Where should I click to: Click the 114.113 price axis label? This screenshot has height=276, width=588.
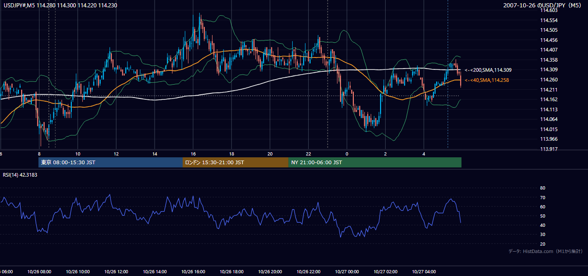coord(549,109)
